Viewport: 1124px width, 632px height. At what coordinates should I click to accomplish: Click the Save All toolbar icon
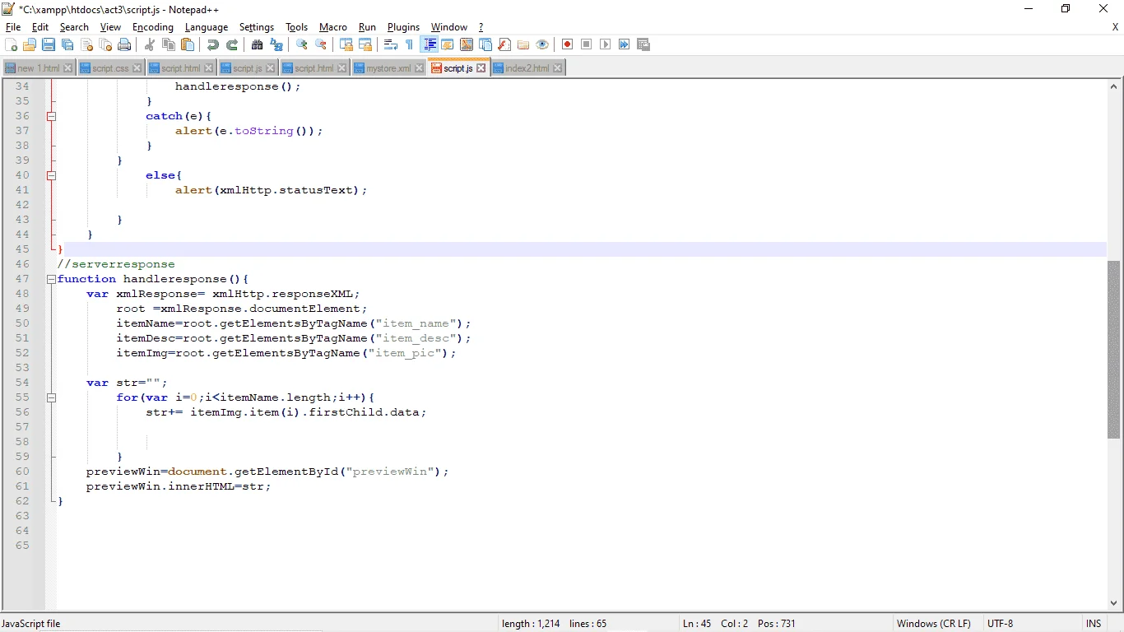click(67, 44)
